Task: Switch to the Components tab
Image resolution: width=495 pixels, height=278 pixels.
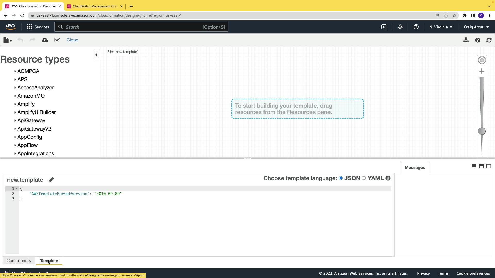Action: click(x=19, y=261)
